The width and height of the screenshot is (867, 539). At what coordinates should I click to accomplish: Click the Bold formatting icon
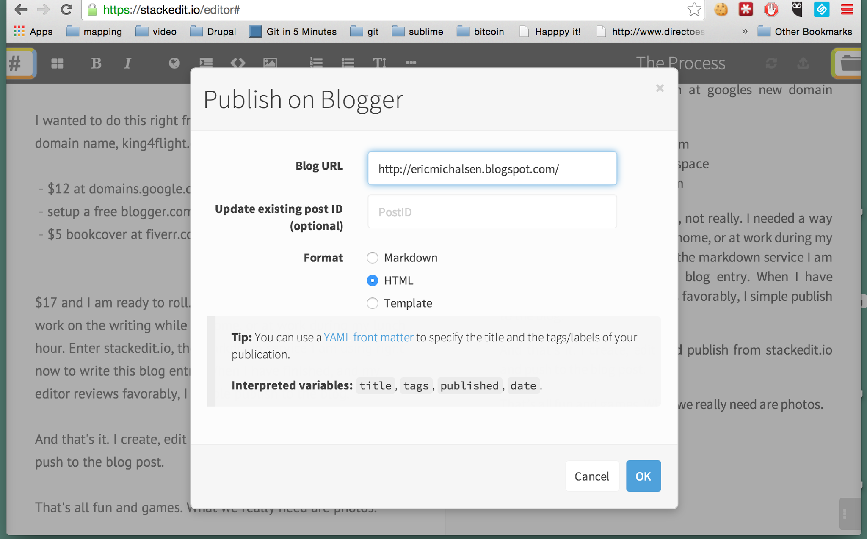coord(96,63)
